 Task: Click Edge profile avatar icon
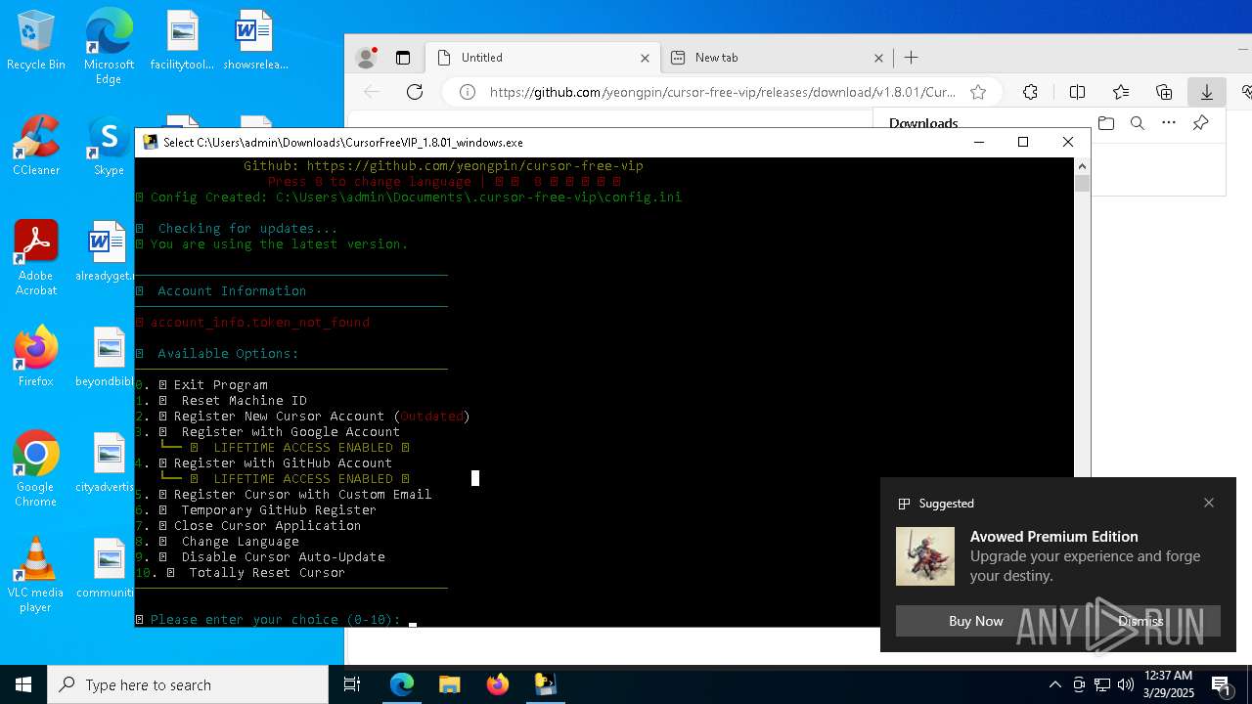pyautogui.click(x=367, y=58)
